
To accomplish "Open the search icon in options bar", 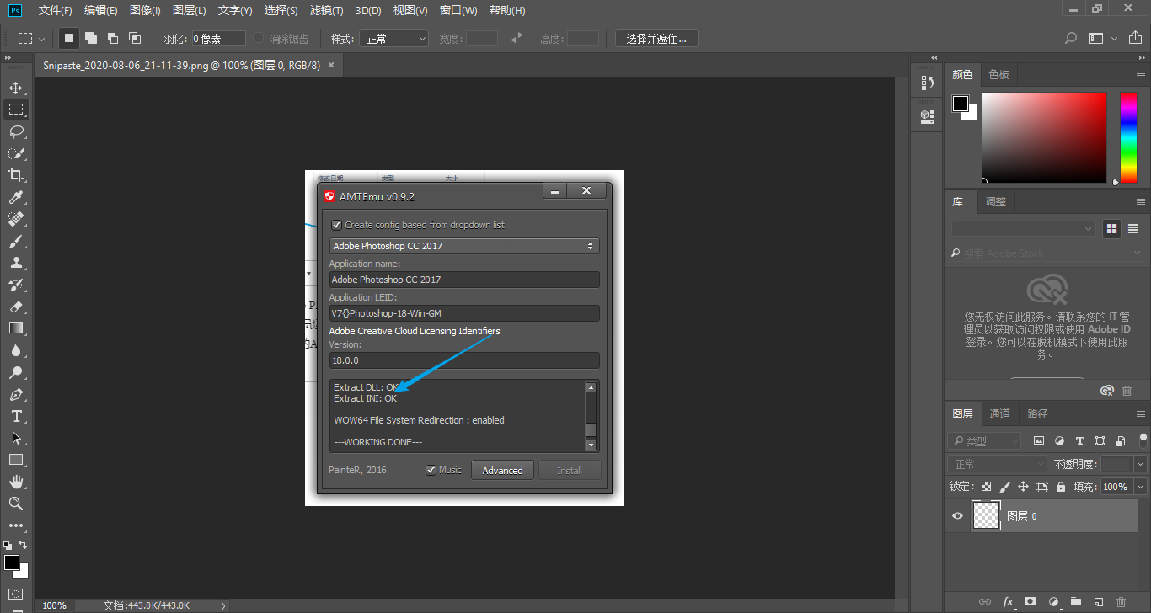I will 1070,38.
